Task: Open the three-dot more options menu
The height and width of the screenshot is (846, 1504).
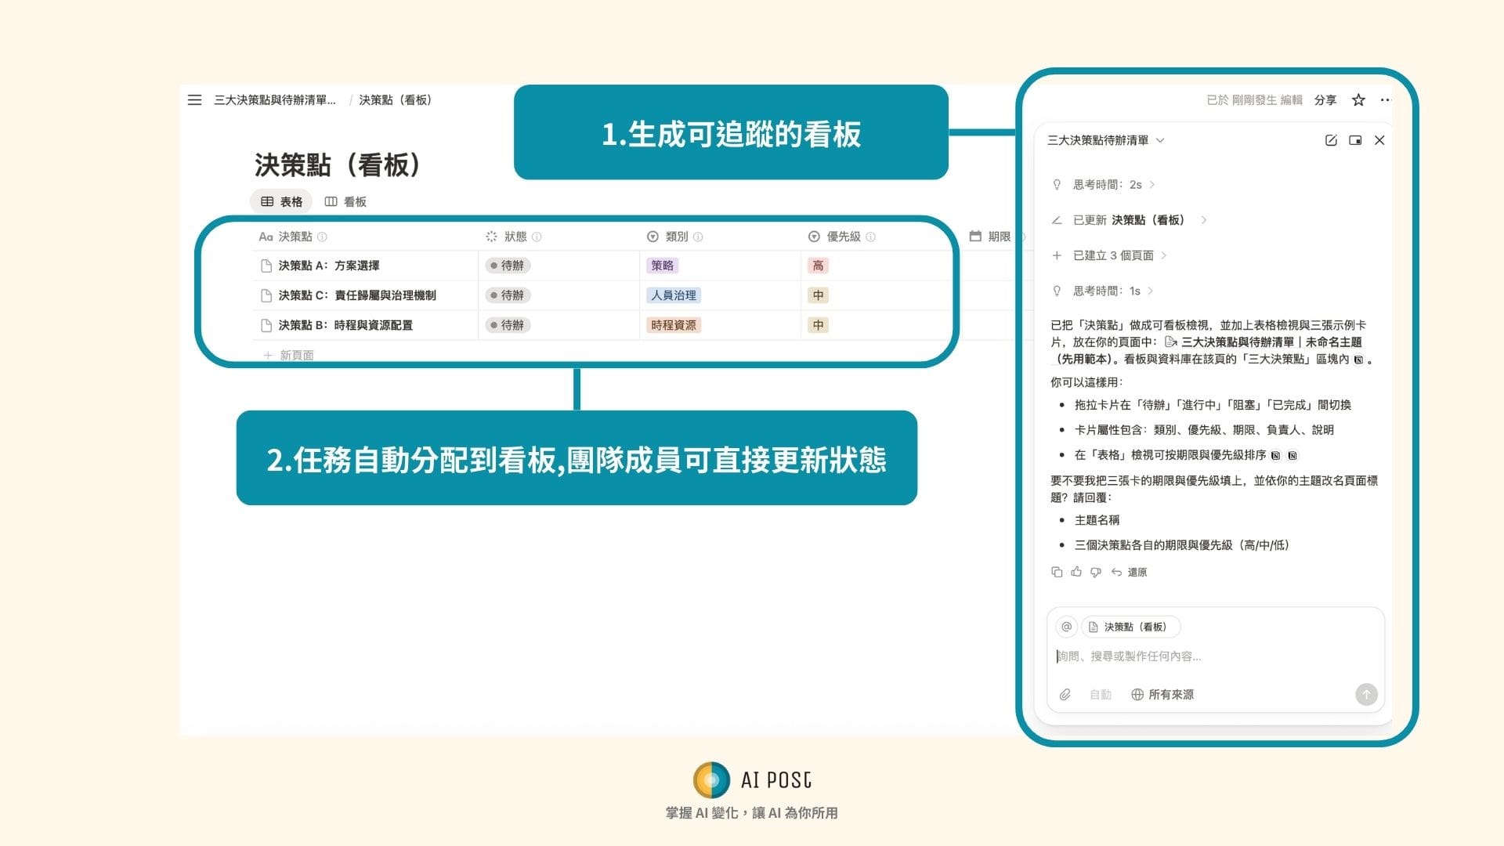Action: 1385,100
